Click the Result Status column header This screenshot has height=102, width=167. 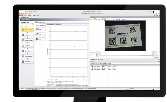point(104,65)
